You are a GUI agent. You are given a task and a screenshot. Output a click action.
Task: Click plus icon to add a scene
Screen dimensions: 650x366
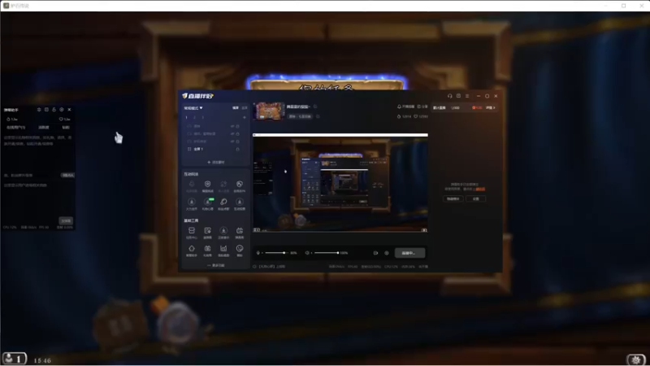point(245,117)
